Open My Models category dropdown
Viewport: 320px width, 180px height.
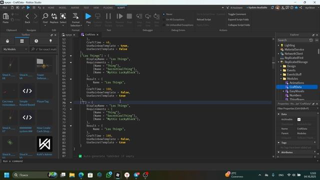[15, 49]
